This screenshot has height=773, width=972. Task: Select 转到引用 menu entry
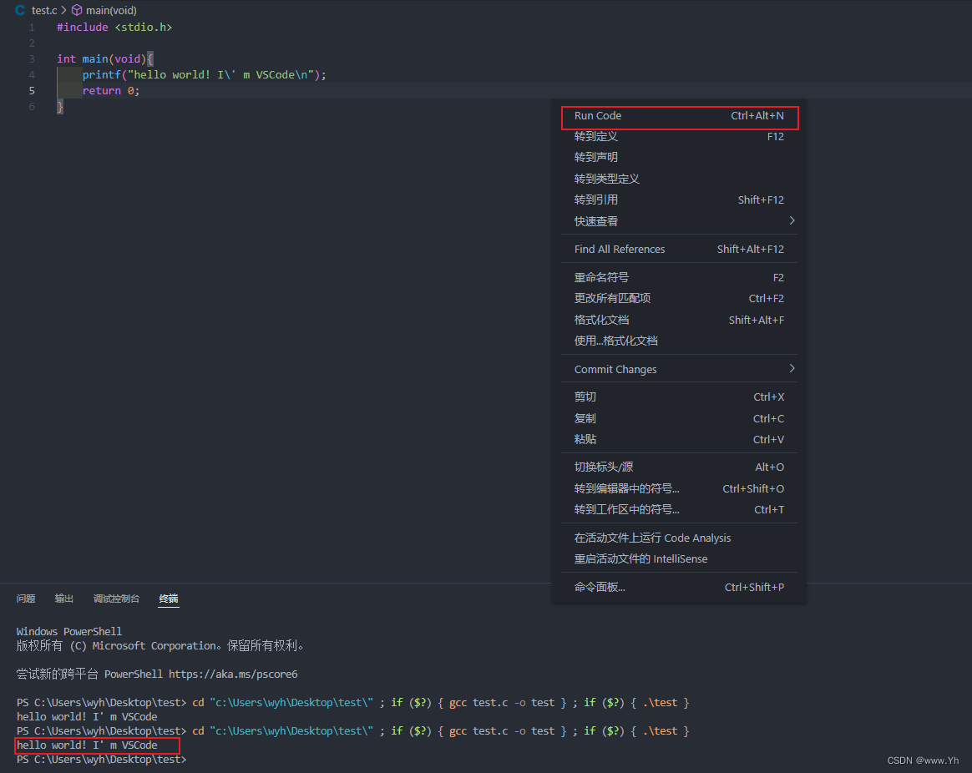click(x=680, y=200)
